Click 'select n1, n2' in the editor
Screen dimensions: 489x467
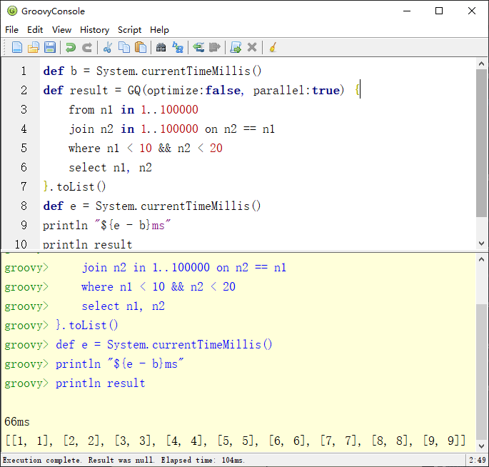[110, 168]
